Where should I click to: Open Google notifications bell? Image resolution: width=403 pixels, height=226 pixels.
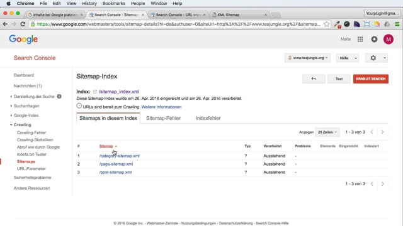pyautogui.click(x=374, y=39)
